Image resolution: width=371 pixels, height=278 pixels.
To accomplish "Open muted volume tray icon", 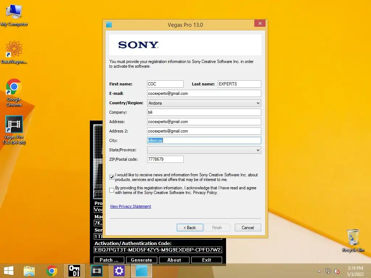I will [337, 271].
